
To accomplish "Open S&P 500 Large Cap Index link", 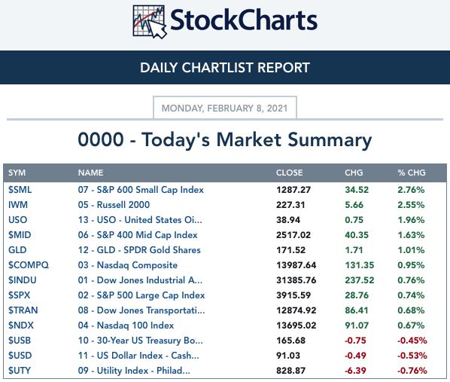I will [x=141, y=295].
